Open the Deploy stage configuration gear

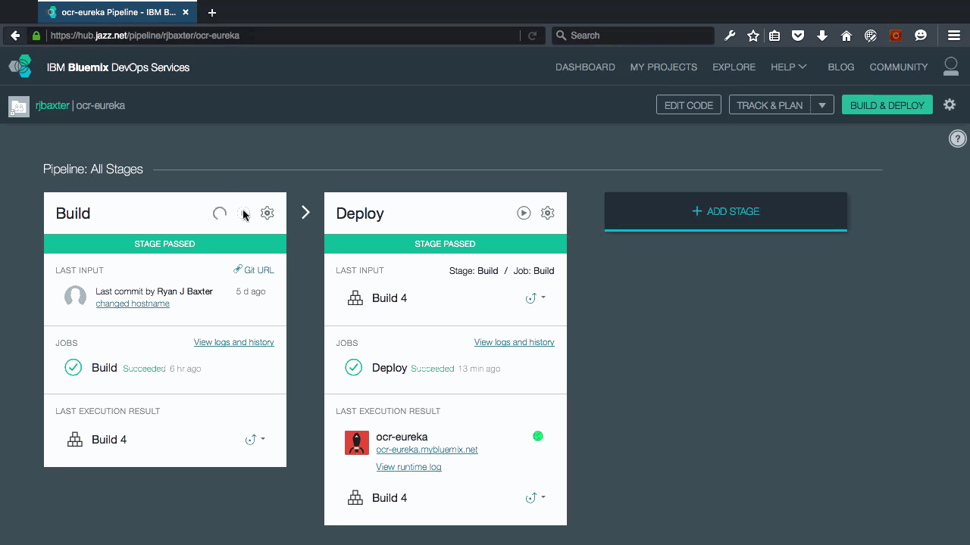[x=547, y=213]
